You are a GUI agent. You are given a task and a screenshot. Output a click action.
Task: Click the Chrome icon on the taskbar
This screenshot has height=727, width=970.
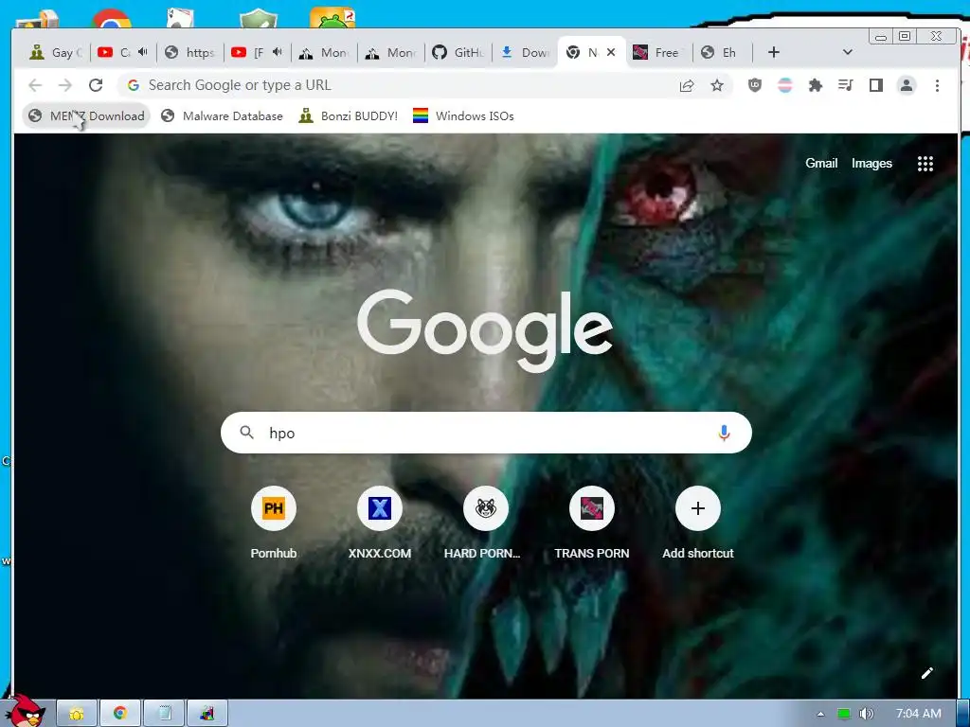[120, 714]
